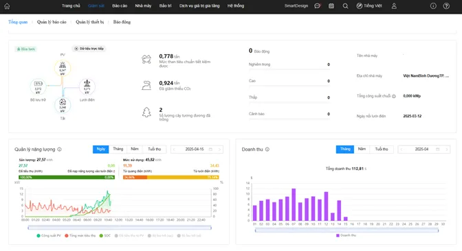Go to home via house icon
This screenshot has width=462, height=251.
tap(7, 6)
